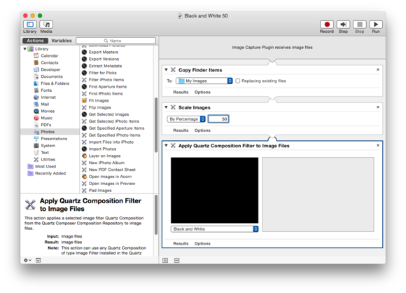The image size is (406, 293).
Task: Collapse the Scale Images action
Action: pyautogui.click(x=166, y=107)
